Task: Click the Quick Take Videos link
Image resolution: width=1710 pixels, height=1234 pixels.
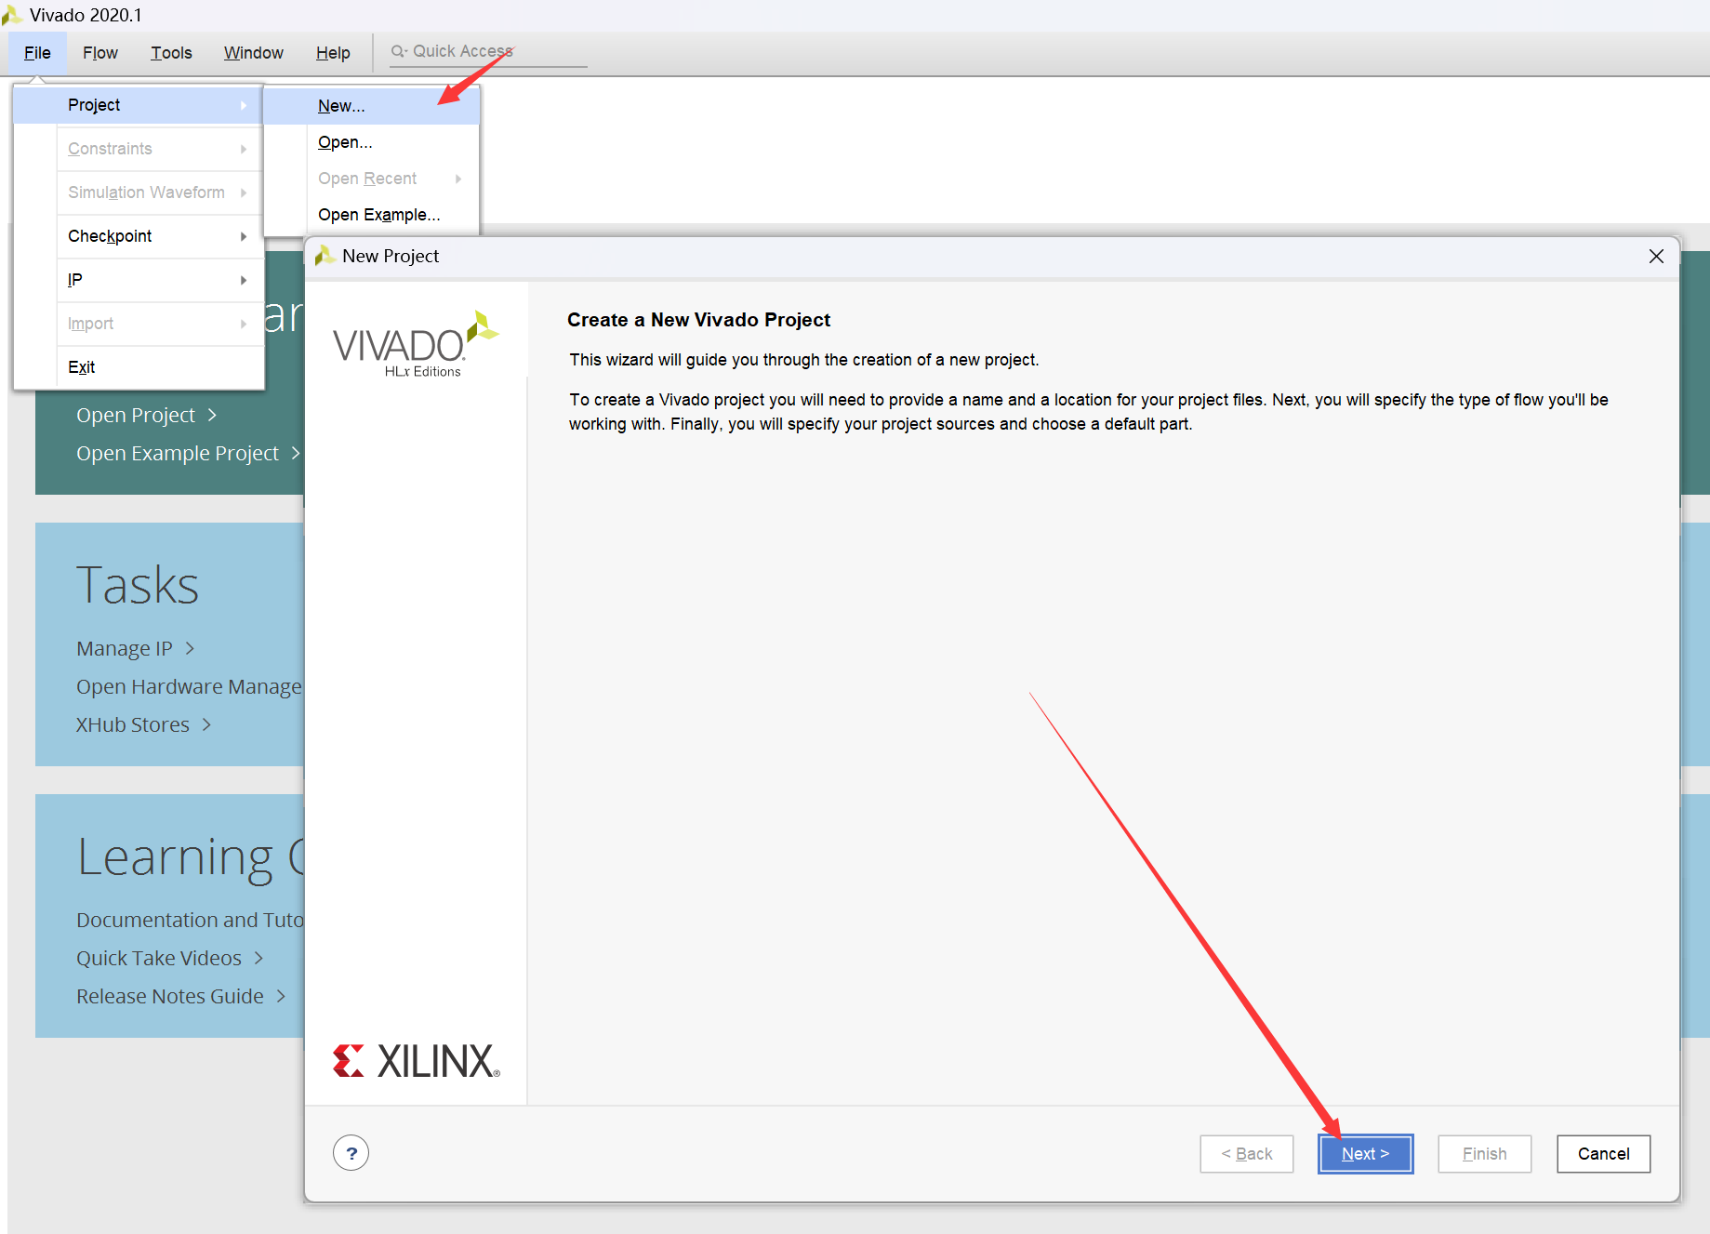Action: coord(159,958)
